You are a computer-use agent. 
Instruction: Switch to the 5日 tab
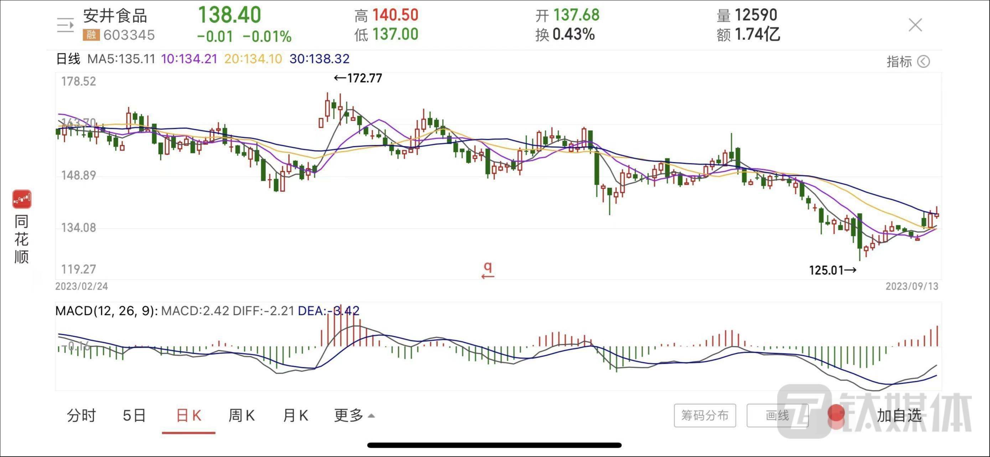pos(134,415)
